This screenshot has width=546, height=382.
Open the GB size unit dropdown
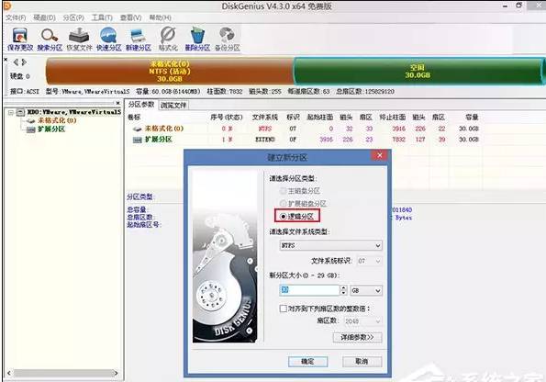click(x=366, y=290)
